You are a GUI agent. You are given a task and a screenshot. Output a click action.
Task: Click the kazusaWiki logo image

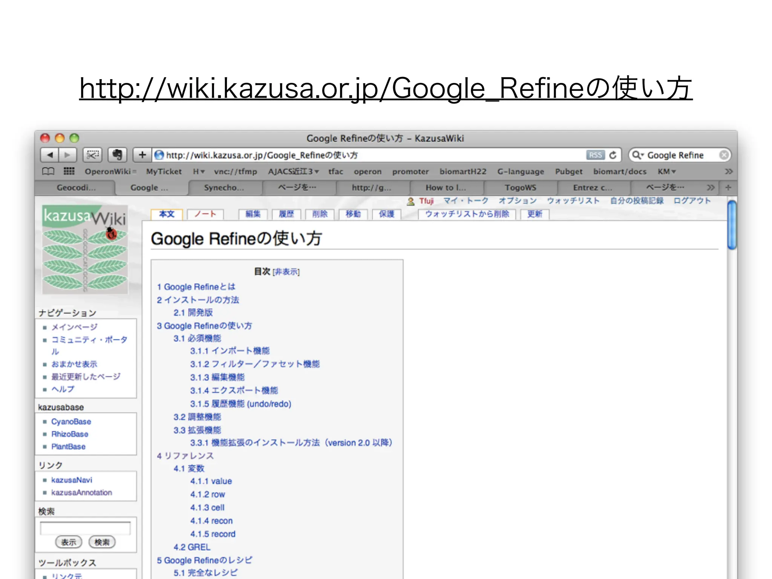click(x=85, y=250)
